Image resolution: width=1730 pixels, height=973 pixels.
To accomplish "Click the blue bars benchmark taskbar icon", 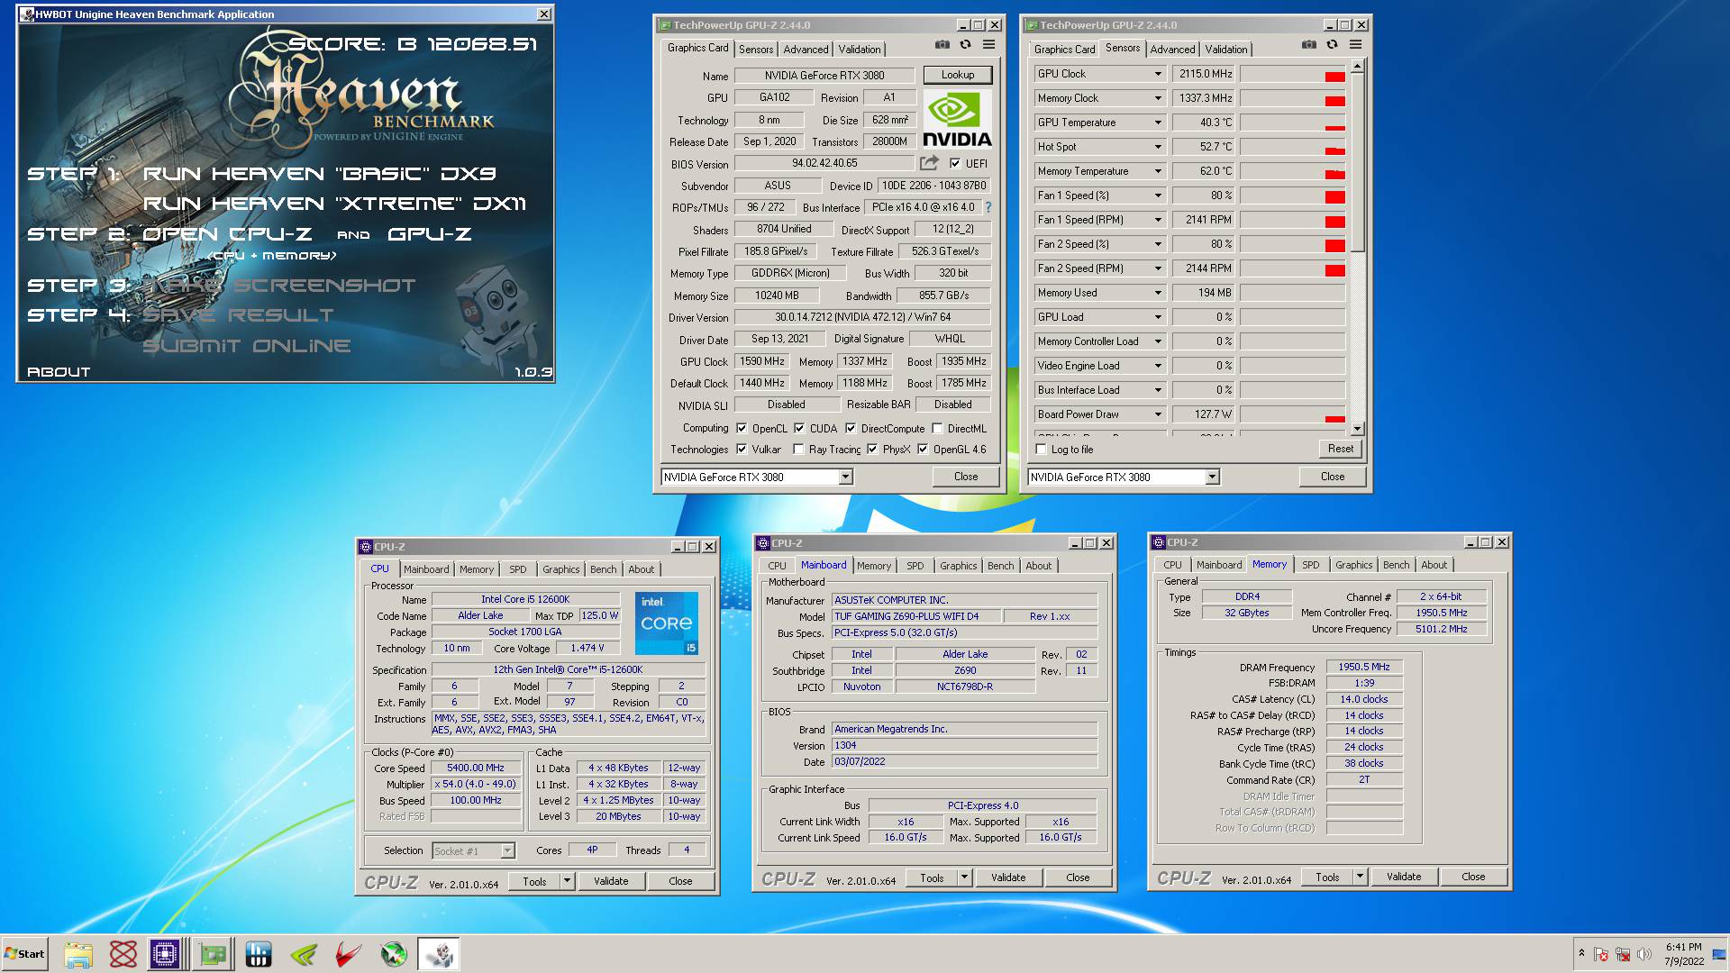I will click(259, 954).
